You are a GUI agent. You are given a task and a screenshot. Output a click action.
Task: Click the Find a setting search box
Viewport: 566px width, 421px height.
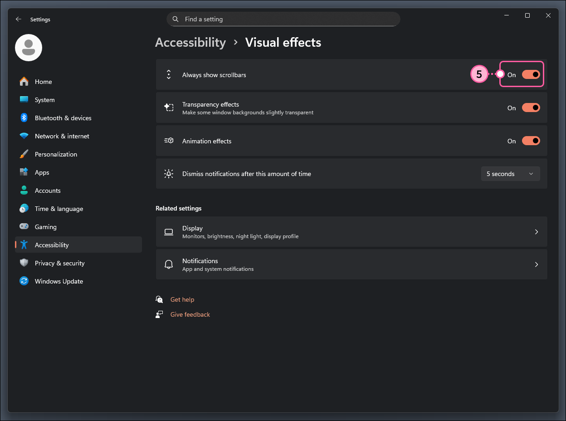(283, 19)
